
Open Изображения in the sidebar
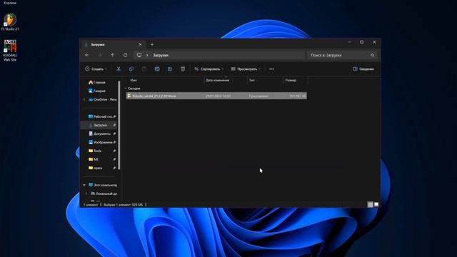click(x=100, y=142)
